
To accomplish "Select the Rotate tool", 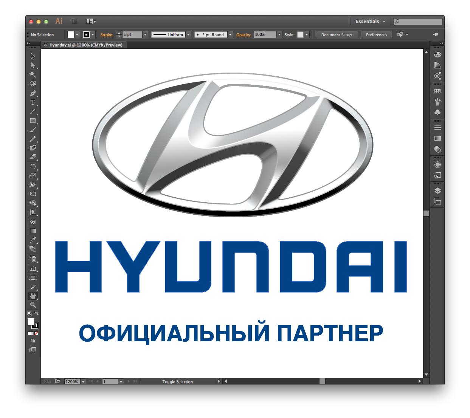I will 33,167.
